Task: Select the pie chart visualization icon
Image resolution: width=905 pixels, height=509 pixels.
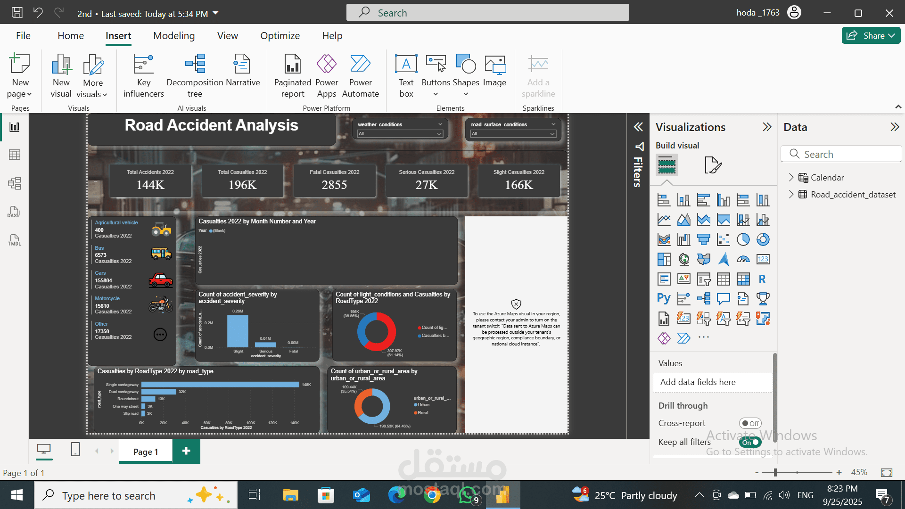Action: coord(743,239)
